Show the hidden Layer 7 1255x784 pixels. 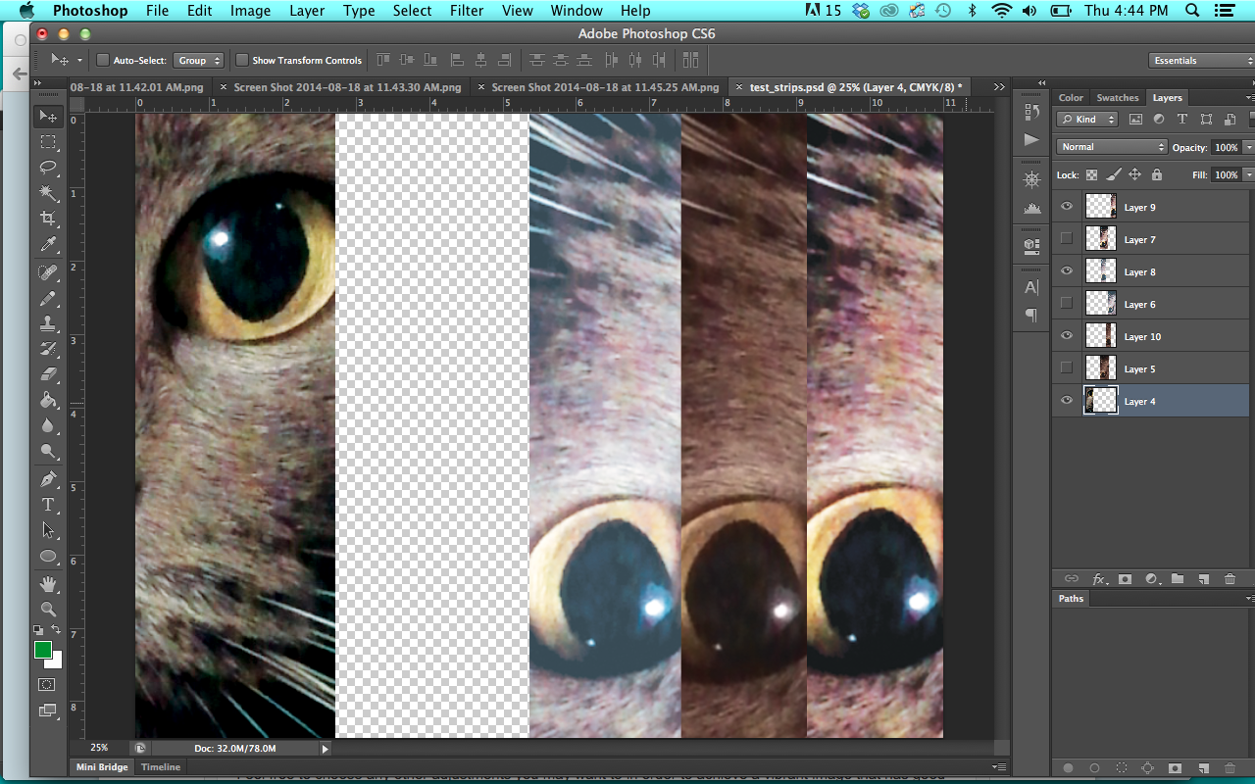click(x=1066, y=238)
